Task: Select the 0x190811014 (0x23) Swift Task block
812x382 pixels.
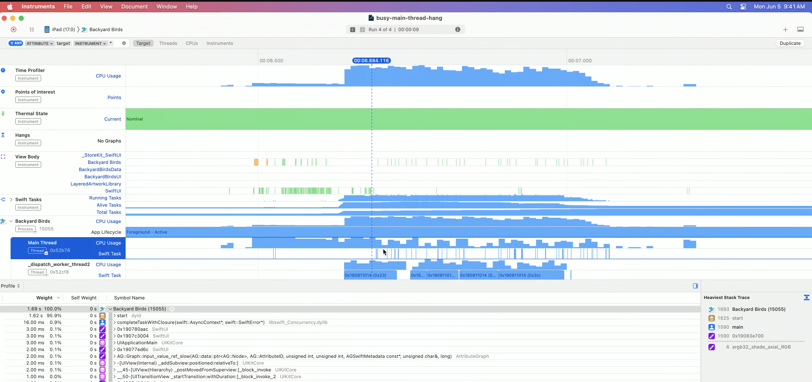Action: pos(370,275)
